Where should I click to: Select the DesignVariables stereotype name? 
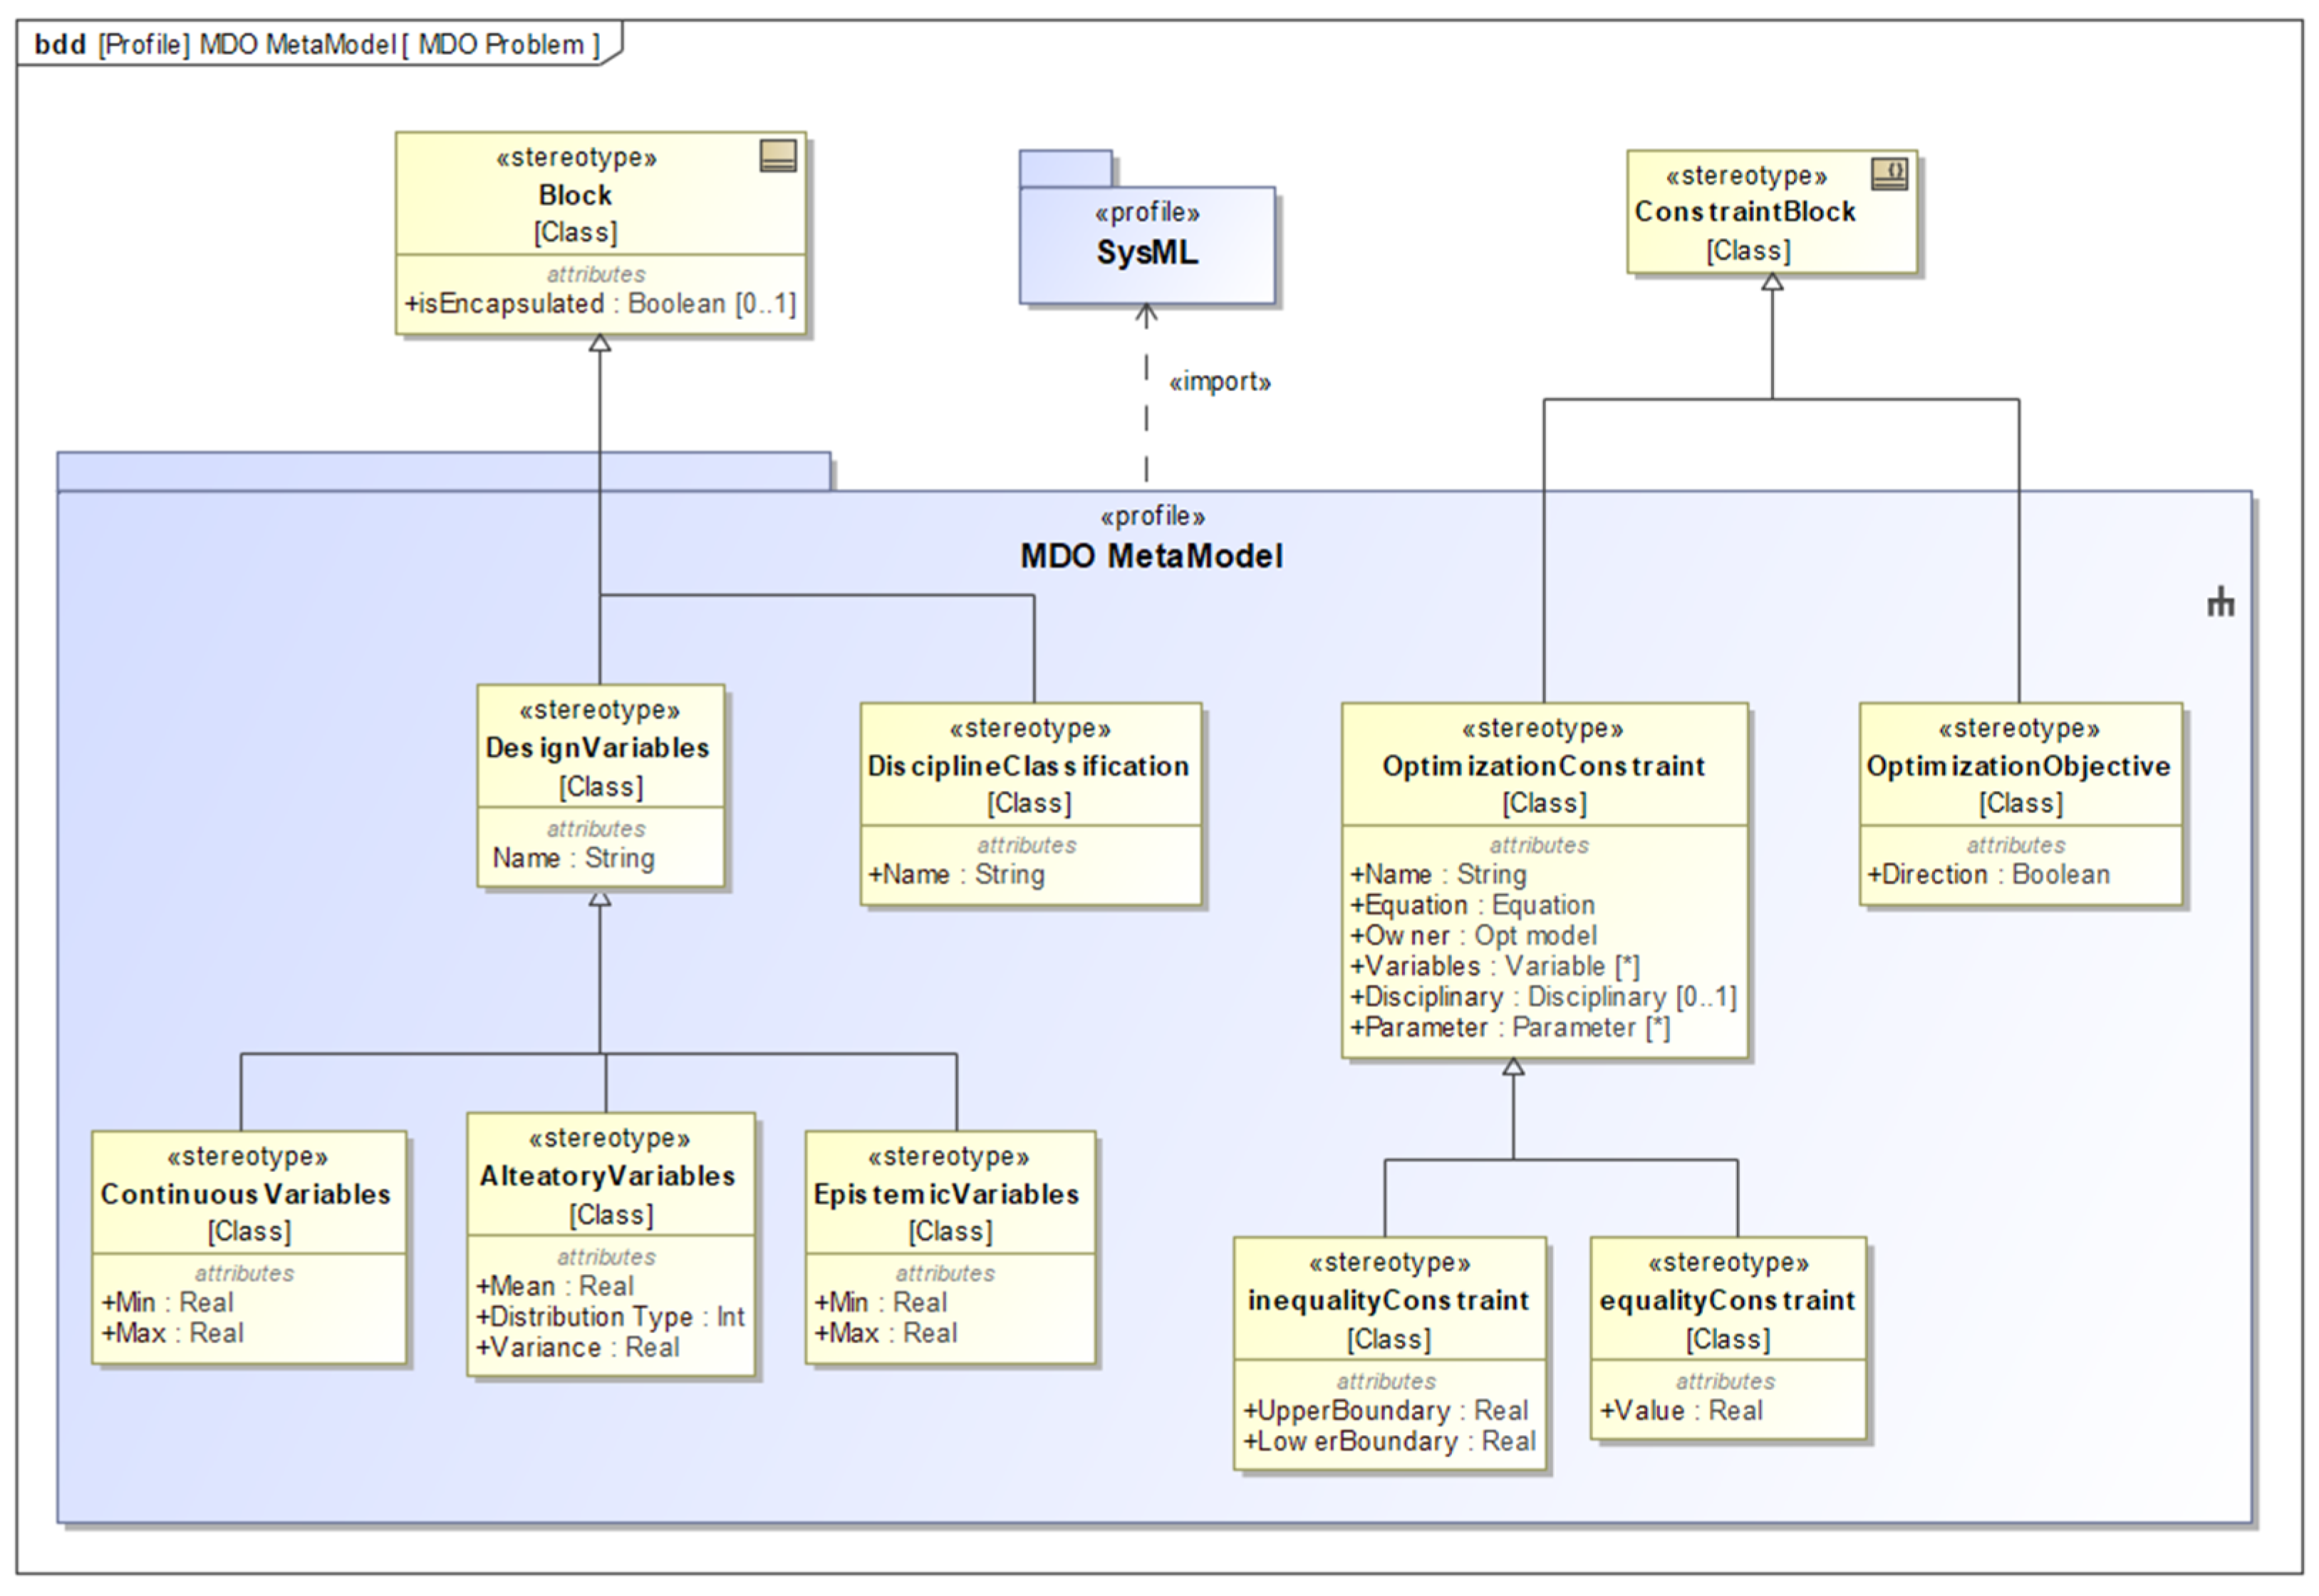tap(597, 747)
